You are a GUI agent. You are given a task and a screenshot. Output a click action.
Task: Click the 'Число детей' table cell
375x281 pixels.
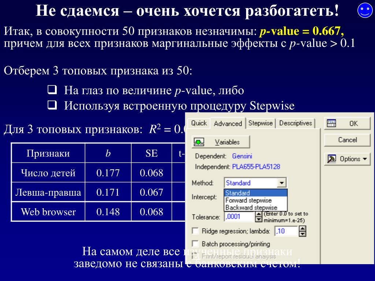(48, 173)
